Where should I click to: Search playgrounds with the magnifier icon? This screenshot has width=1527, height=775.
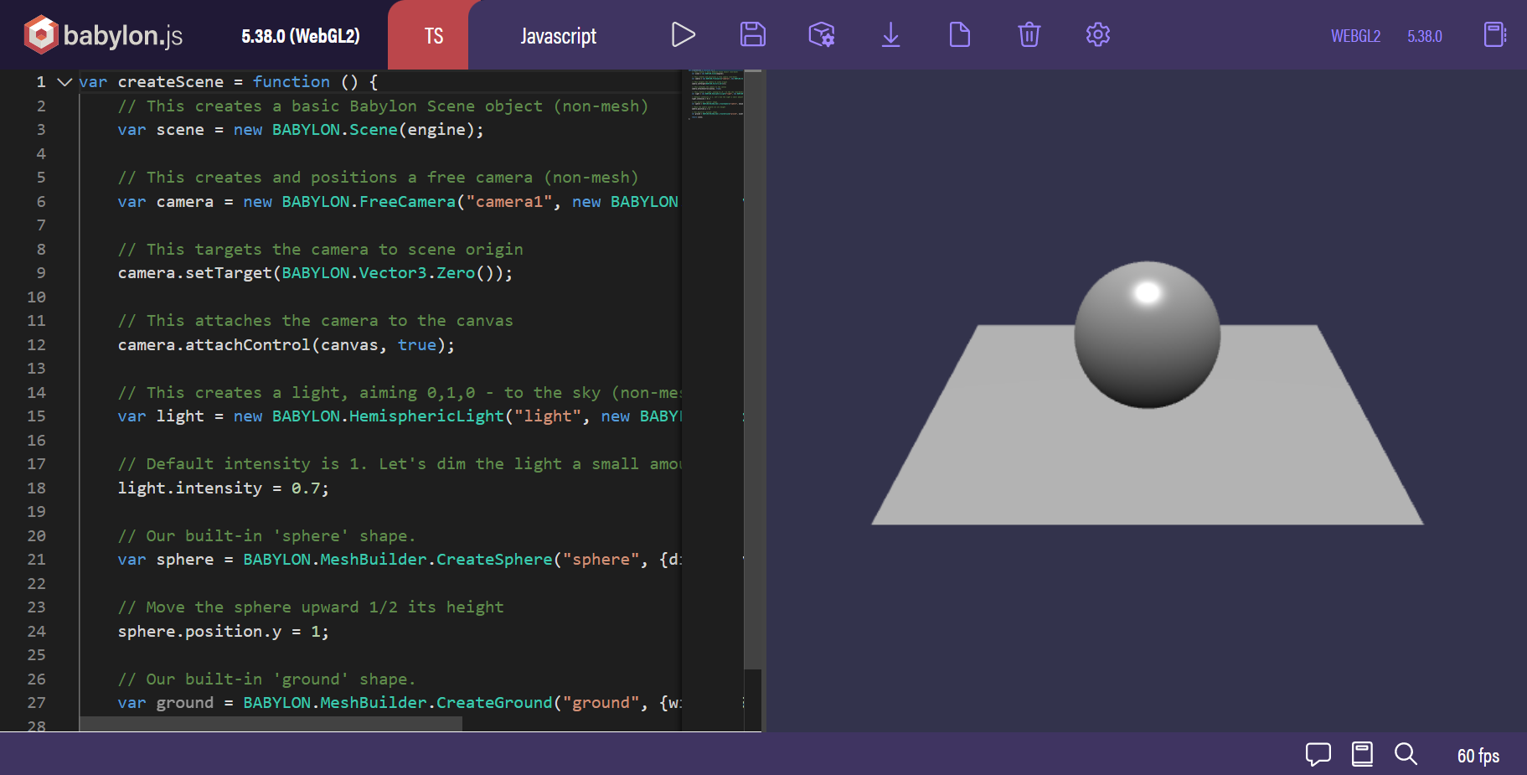click(1405, 753)
